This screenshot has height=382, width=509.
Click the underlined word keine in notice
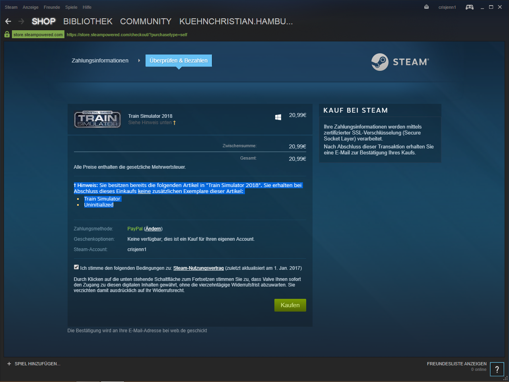[144, 191]
